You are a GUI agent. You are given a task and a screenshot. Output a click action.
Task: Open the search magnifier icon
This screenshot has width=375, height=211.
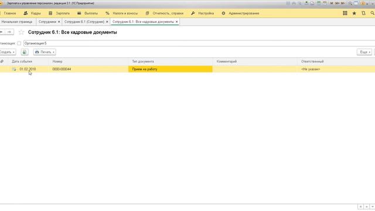[x=373, y=13]
